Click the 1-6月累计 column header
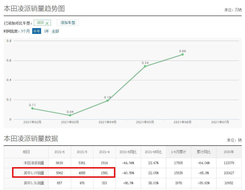 [178, 152]
